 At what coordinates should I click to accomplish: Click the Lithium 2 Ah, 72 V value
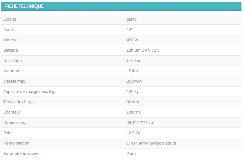(x=143, y=50)
